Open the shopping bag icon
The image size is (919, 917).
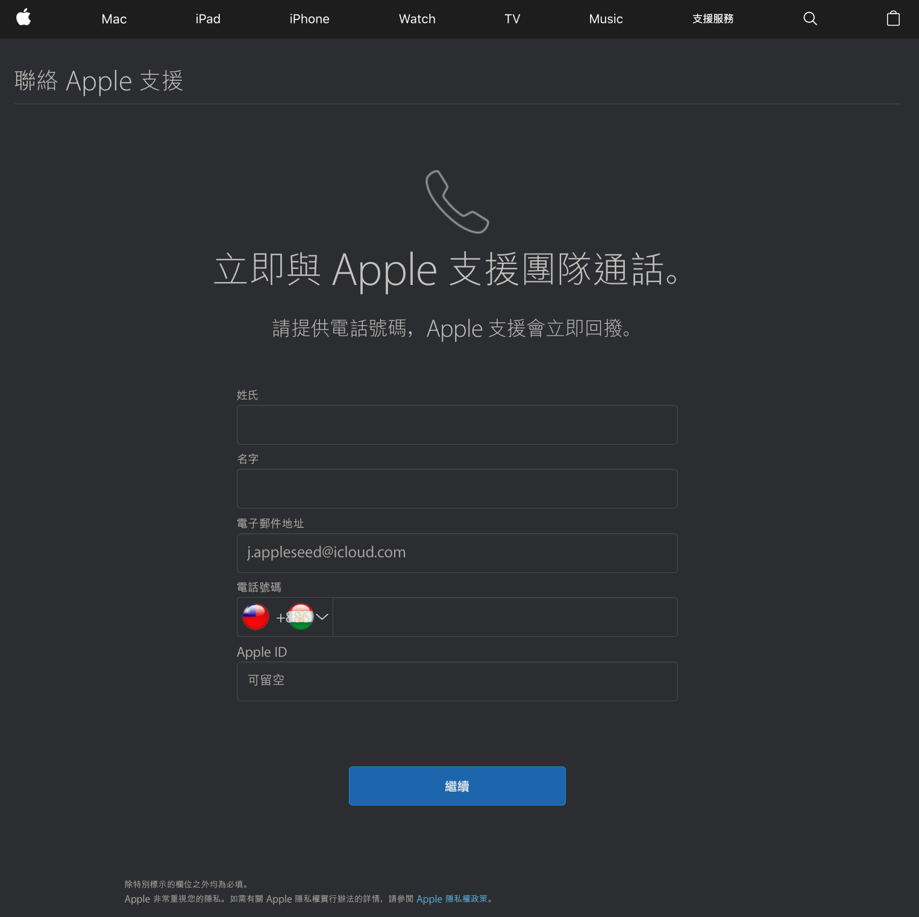pos(893,19)
